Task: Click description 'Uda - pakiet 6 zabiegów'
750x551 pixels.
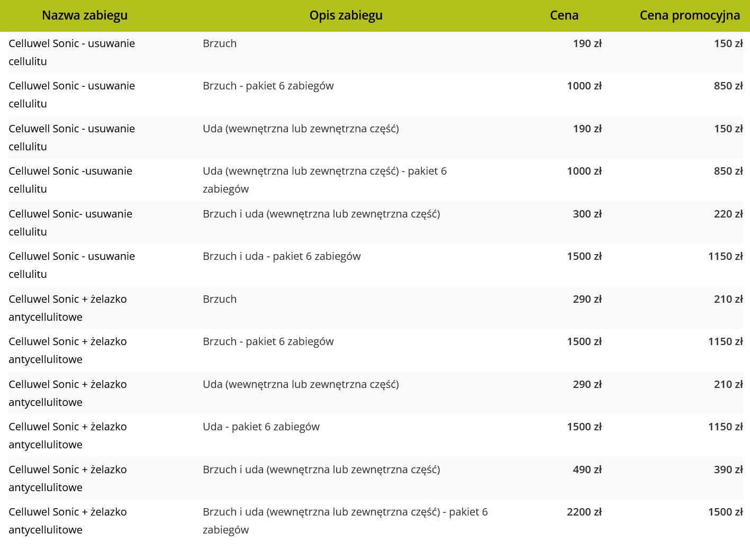Action: point(261,427)
